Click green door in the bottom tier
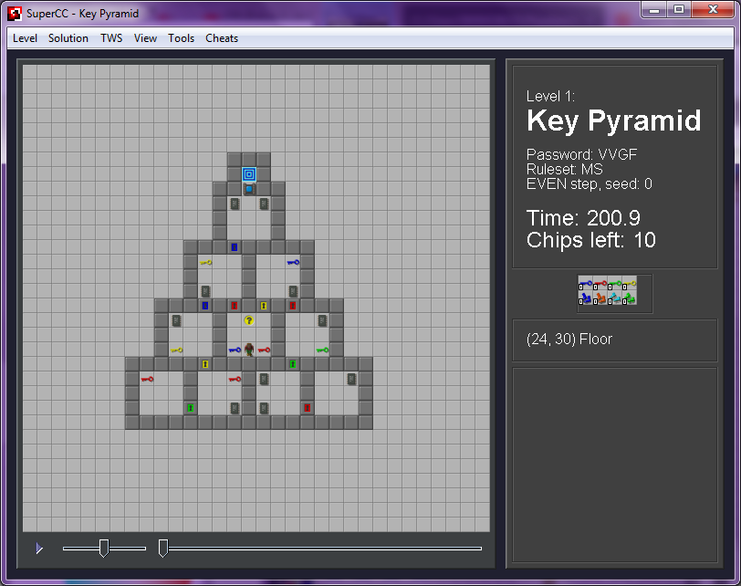The height and width of the screenshot is (586, 741). click(x=191, y=408)
